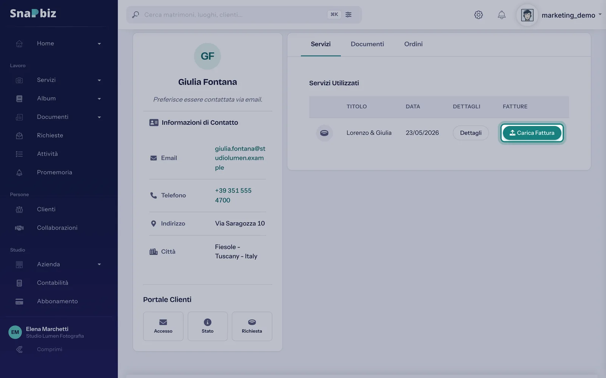This screenshot has width=606, height=378.
Task: Switch to the Documenti tab
Action: tap(367, 44)
